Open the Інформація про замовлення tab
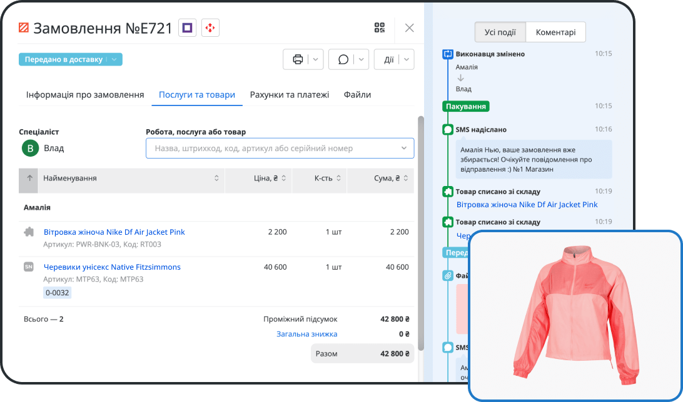The image size is (683, 402). click(85, 95)
